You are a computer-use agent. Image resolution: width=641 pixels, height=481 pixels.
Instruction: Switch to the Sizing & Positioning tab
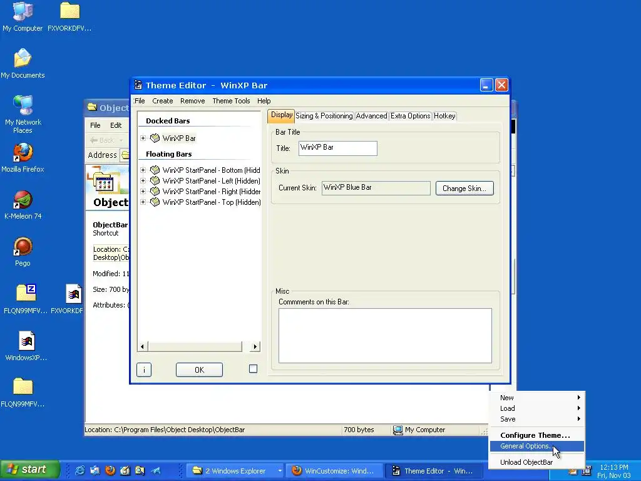[x=324, y=116]
